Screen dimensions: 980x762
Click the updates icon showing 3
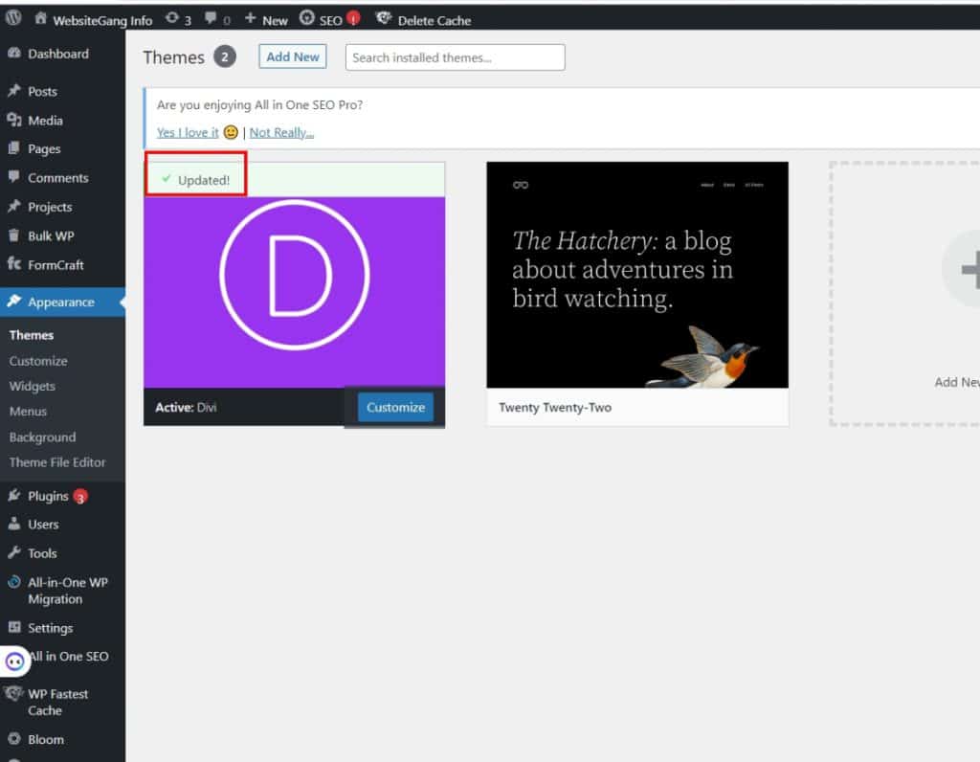(172, 18)
